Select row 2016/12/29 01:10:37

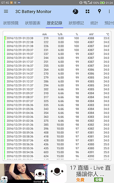tap(57, 89)
